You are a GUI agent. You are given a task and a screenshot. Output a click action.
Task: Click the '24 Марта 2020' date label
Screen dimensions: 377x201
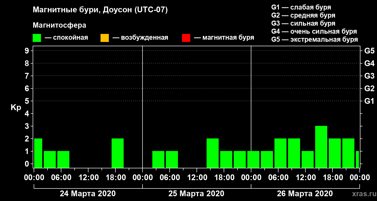coord(88,194)
